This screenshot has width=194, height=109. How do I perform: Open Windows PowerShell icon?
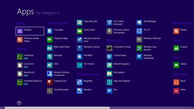point(139,57)
